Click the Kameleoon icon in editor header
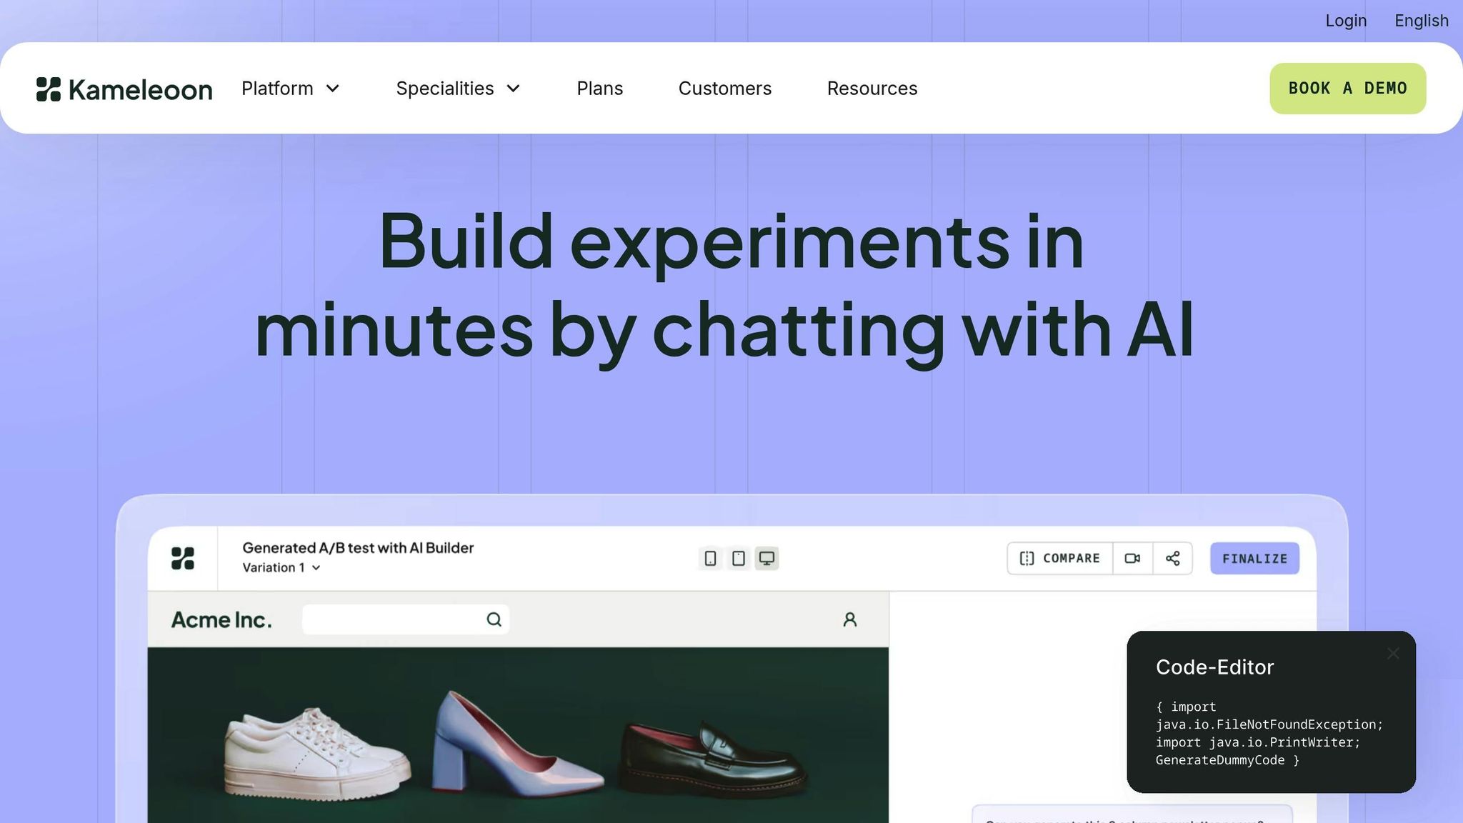Image resolution: width=1463 pixels, height=823 pixels. 183,559
